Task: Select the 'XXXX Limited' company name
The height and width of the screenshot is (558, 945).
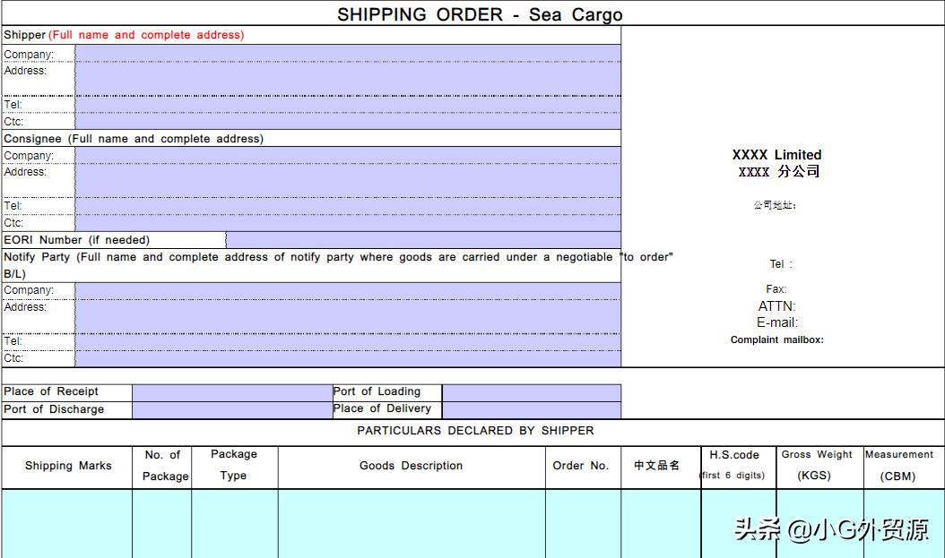Action: [x=776, y=155]
